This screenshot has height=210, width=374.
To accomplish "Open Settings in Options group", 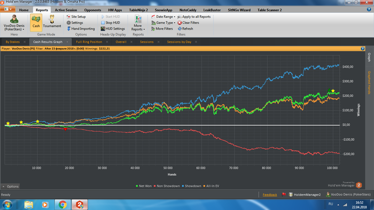I will coord(75,22).
